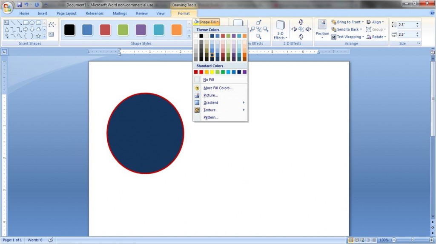Open the Home ribbon tab
Screen dimensions: 436x244
click(24, 13)
